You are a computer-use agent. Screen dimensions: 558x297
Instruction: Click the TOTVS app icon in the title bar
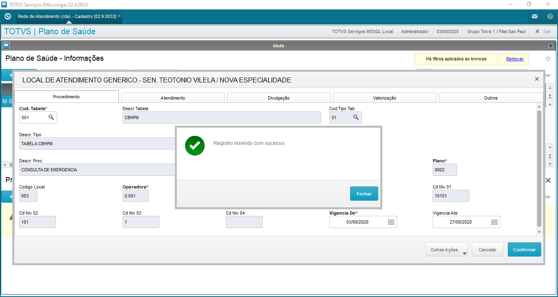pyautogui.click(x=4, y=4)
